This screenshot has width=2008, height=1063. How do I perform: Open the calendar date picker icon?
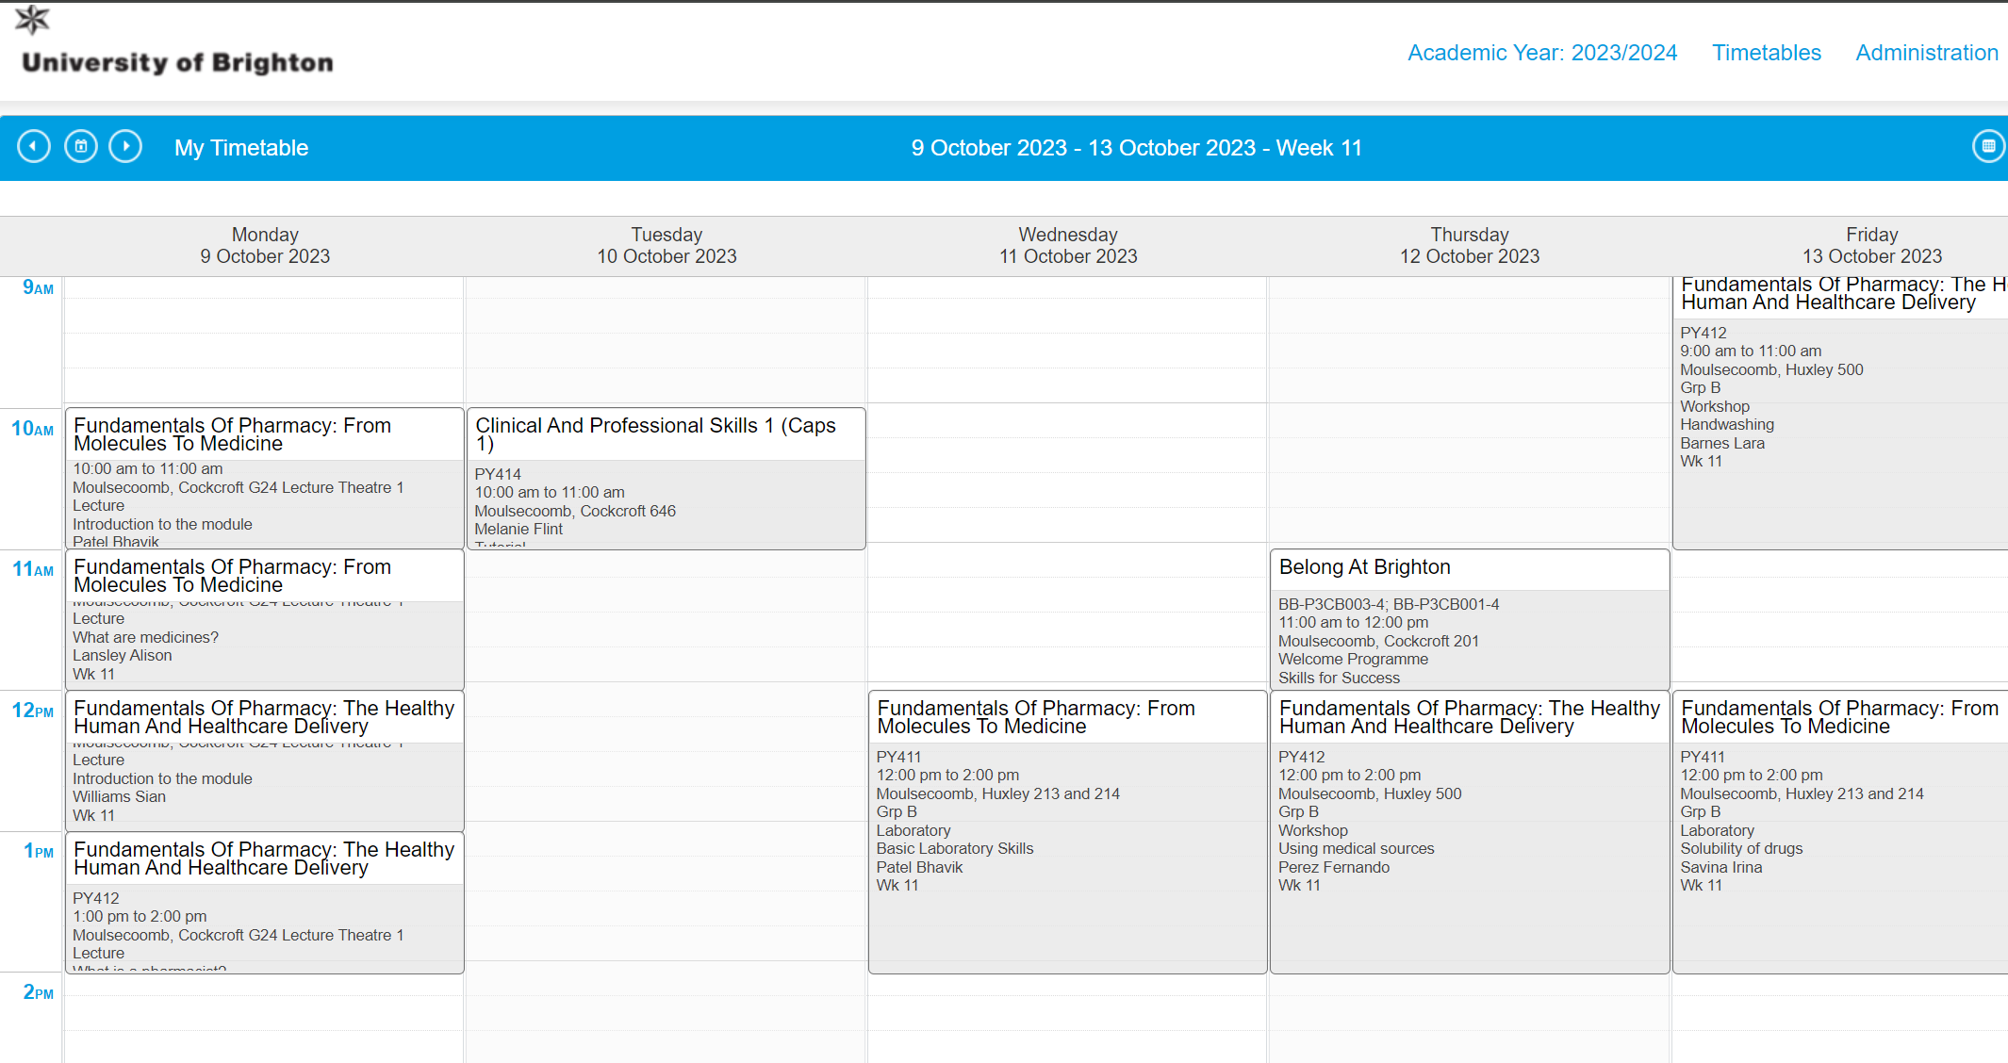(81, 147)
